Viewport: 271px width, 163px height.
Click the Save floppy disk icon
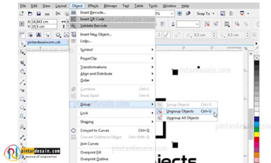(39, 13)
